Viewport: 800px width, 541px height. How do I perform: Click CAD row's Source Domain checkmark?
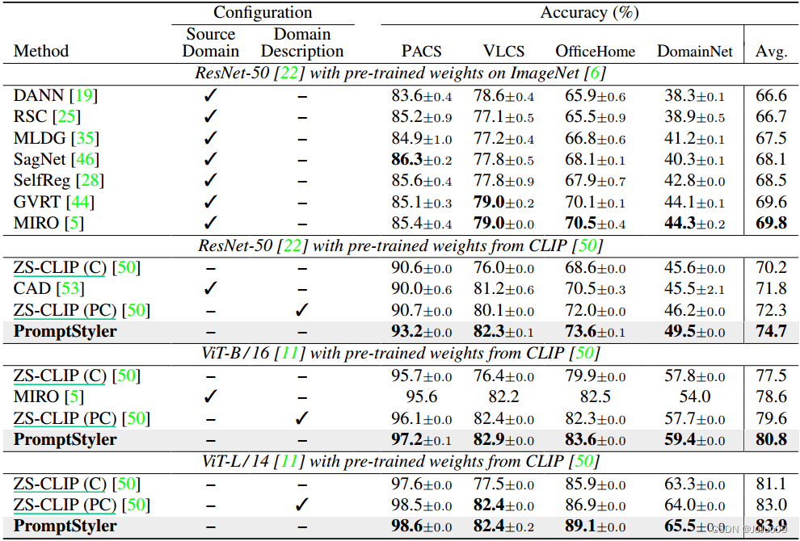[x=210, y=288]
